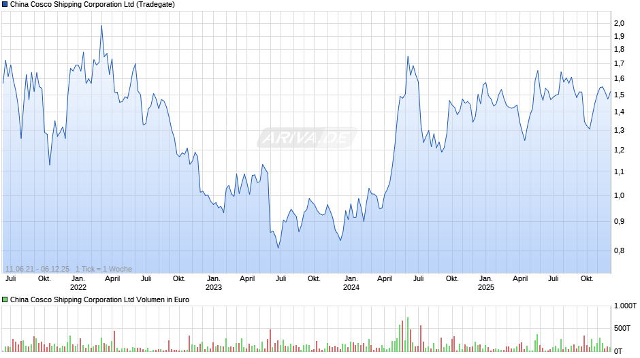The width and height of the screenshot is (640, 358).
Task: Click the '1 Tick = 1 Woche' label
Action: [x=103, y=269]
